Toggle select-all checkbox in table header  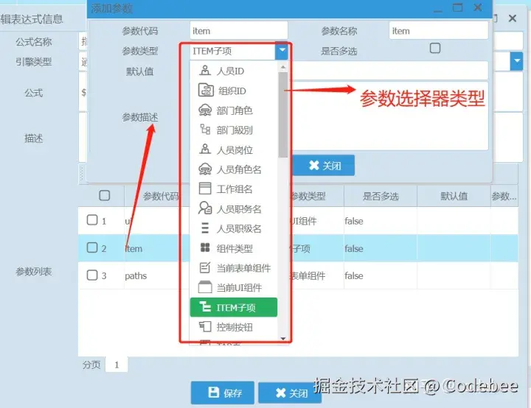pyautogui.click(x=104, y=195)
